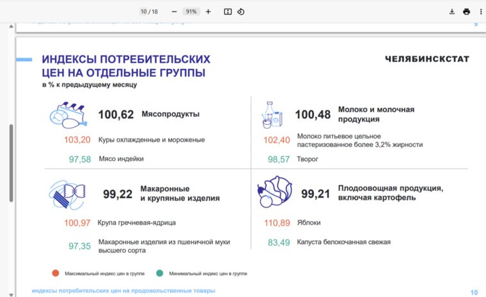Click the meat products illustration icon
Viewport: 486px width, 297px height.
(x=67, y=116)
